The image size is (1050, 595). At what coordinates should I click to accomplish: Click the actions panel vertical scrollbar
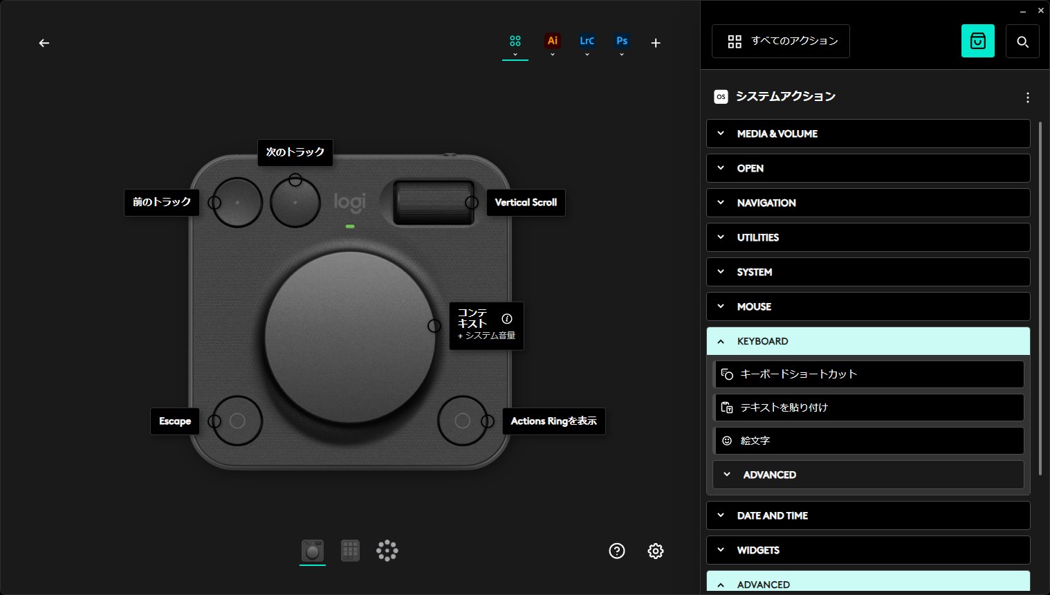click(1040, 299)
